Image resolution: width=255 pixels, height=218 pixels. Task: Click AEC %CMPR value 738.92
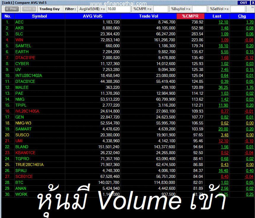(197, 22)
